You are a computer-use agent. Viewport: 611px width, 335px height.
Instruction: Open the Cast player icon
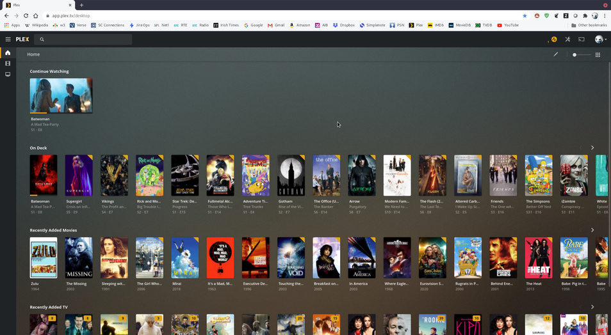coord(582,39)
